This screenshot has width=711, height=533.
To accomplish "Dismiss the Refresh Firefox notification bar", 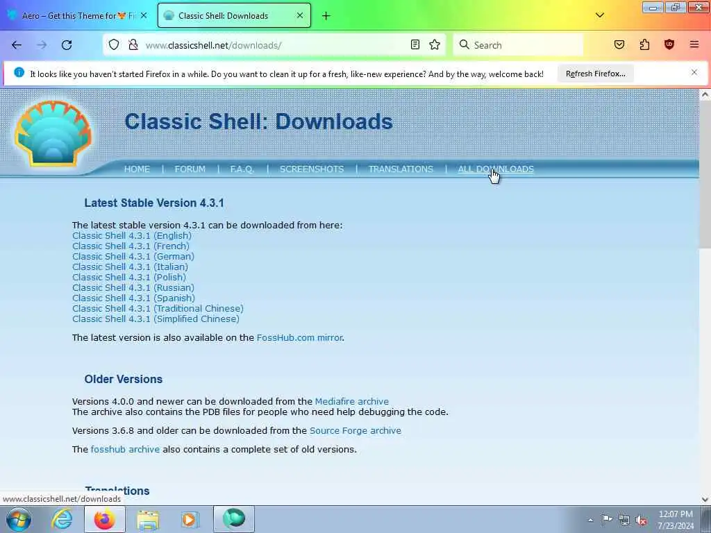I will click(694, 72).
